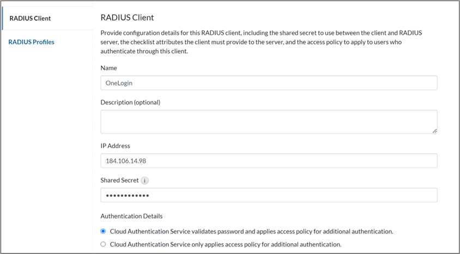The height and width of the screenshot is (254, 460).
Task: Click the 'RADIUS Client' page heading
Action: pos(127,17)
